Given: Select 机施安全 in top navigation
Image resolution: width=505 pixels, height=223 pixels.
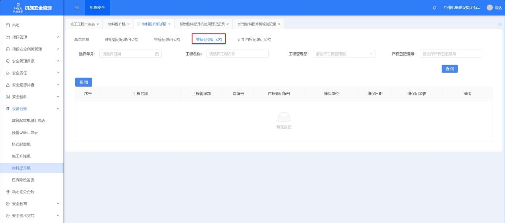Looking at the screenshot, I should coord(98,8).
